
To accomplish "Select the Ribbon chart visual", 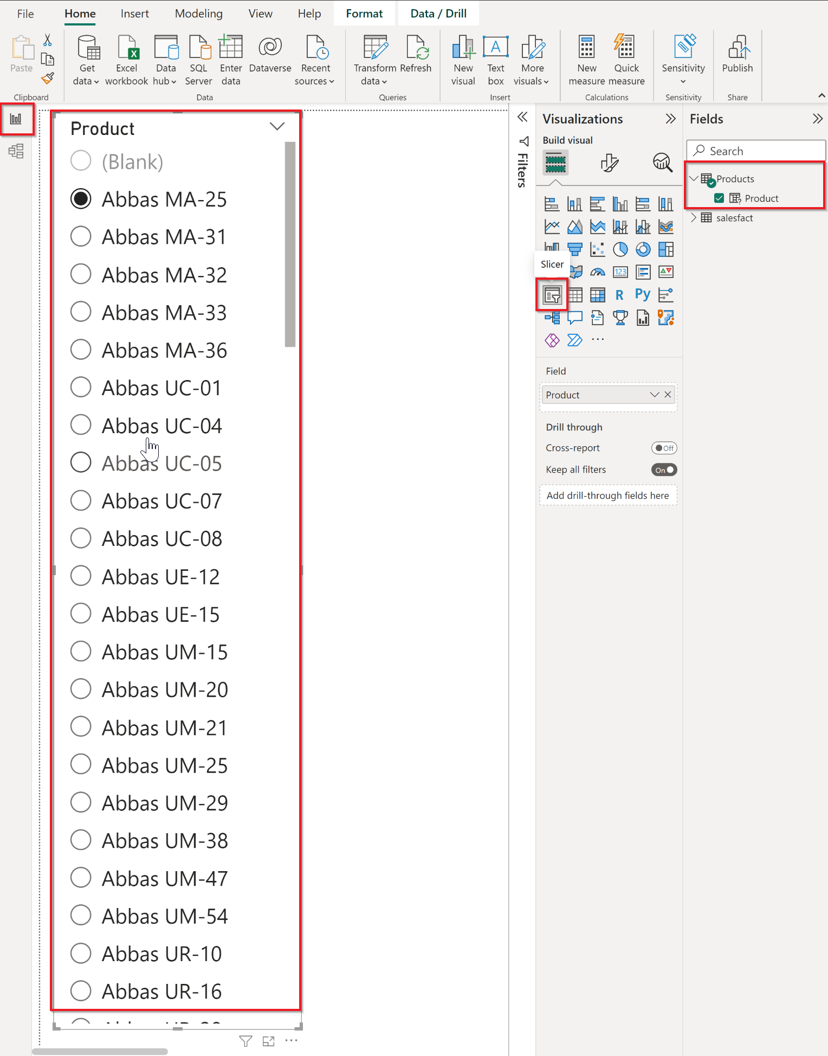I will click(x=665, y=227).
